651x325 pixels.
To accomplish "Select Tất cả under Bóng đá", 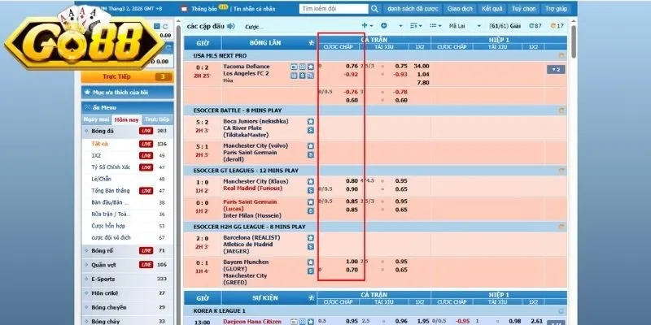I will click(99, 144).
